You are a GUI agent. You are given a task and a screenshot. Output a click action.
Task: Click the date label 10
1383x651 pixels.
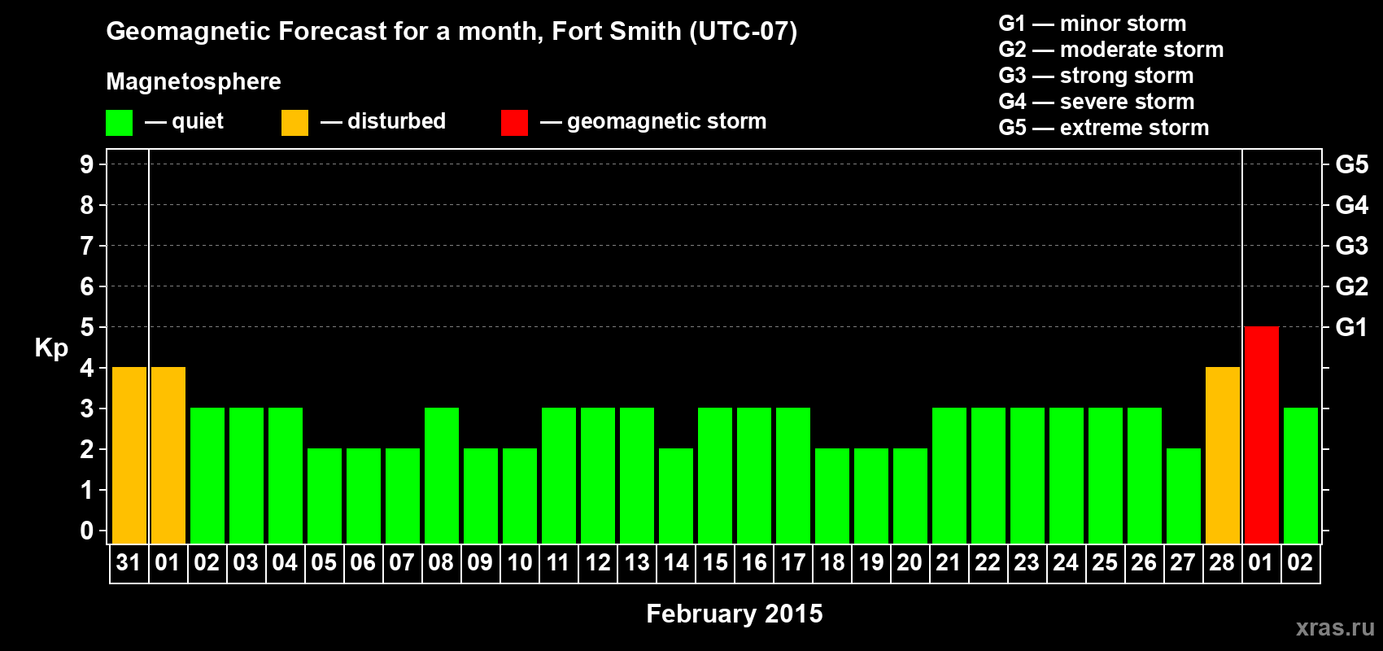click(x=519, y=562)
